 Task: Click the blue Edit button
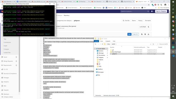(130, 34)
